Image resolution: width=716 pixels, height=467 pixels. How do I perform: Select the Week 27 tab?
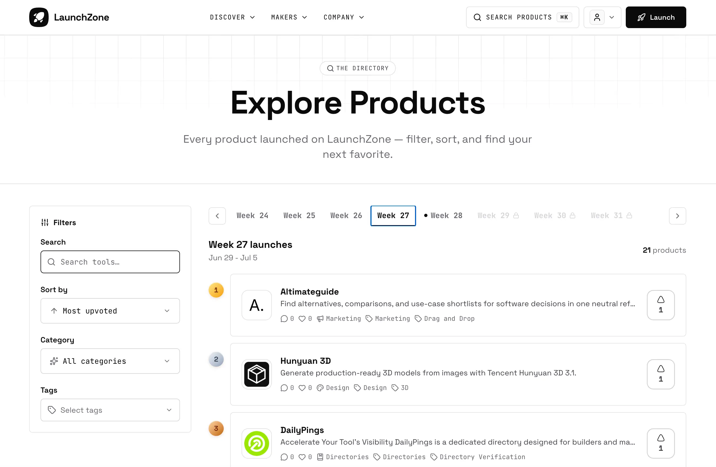click(393, 216)
